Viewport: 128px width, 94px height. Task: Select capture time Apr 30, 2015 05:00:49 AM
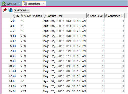[65, 21]
